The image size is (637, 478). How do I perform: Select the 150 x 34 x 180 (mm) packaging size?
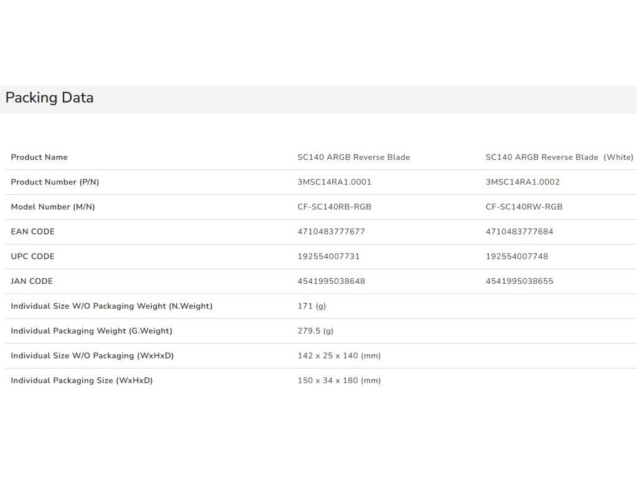click(x=339, y=380)
